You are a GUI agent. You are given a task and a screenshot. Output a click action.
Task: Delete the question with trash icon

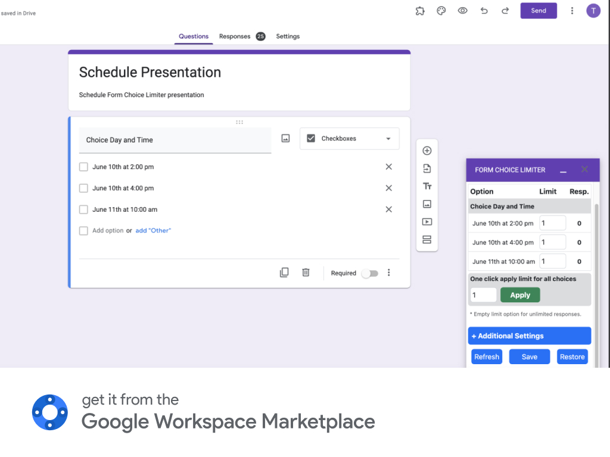tap(306, 273)
